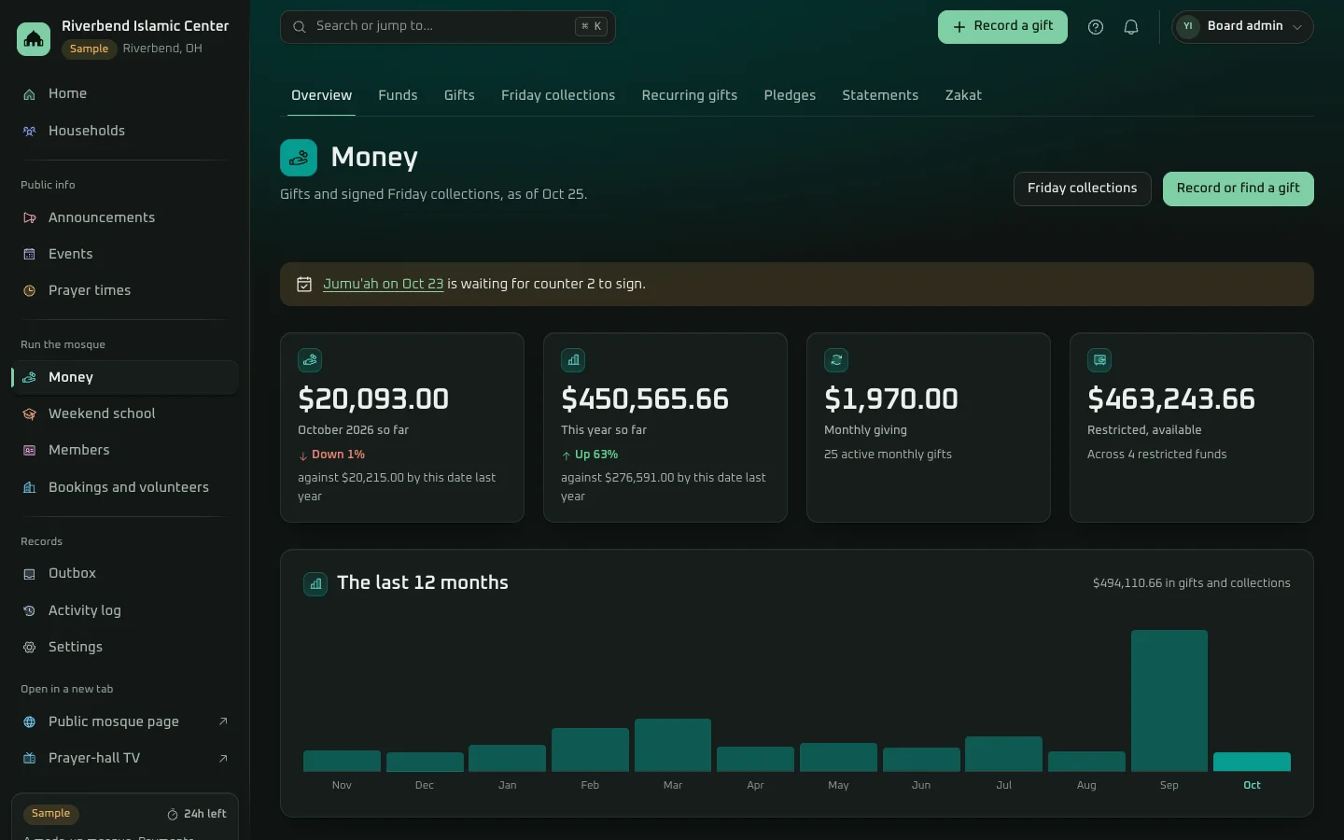Go to Home in sidebar
The image size is (1344, 840).
(125, 93)
